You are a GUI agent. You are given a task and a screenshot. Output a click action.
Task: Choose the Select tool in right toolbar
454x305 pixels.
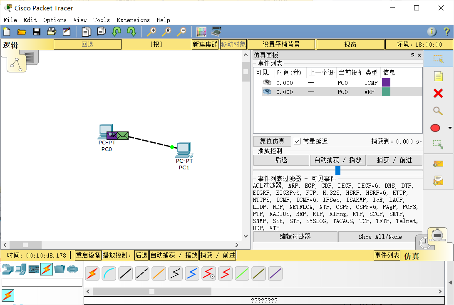tap(438, 59)
